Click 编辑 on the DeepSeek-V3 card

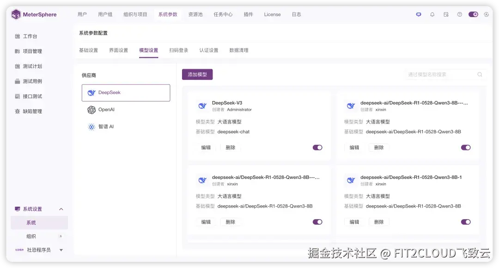[206, 147]
